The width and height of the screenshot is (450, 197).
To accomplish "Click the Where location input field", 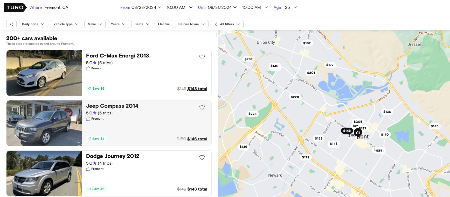I will [80, 8].
